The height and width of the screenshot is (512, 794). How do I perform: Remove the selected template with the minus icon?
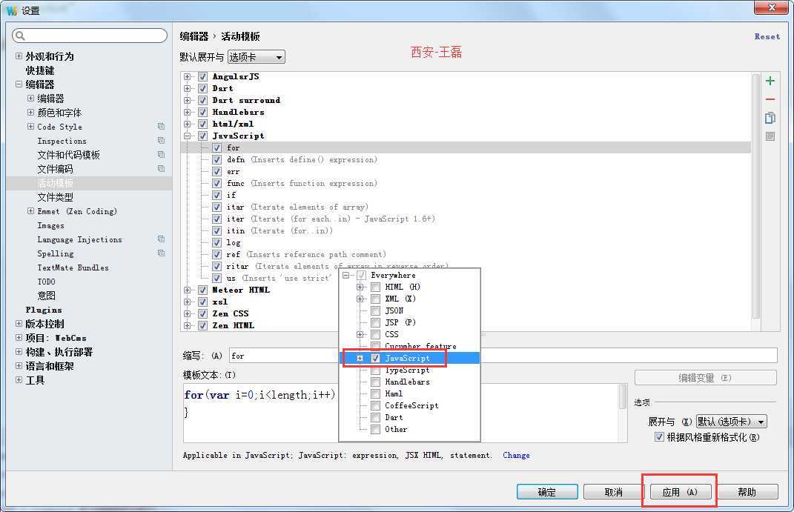click(770, 99)
